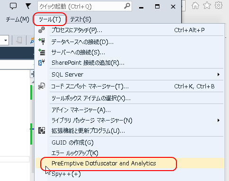This screenshot has height=181, width=229.
Task: Open the テスト(S) menu
Action: (80, 19)
